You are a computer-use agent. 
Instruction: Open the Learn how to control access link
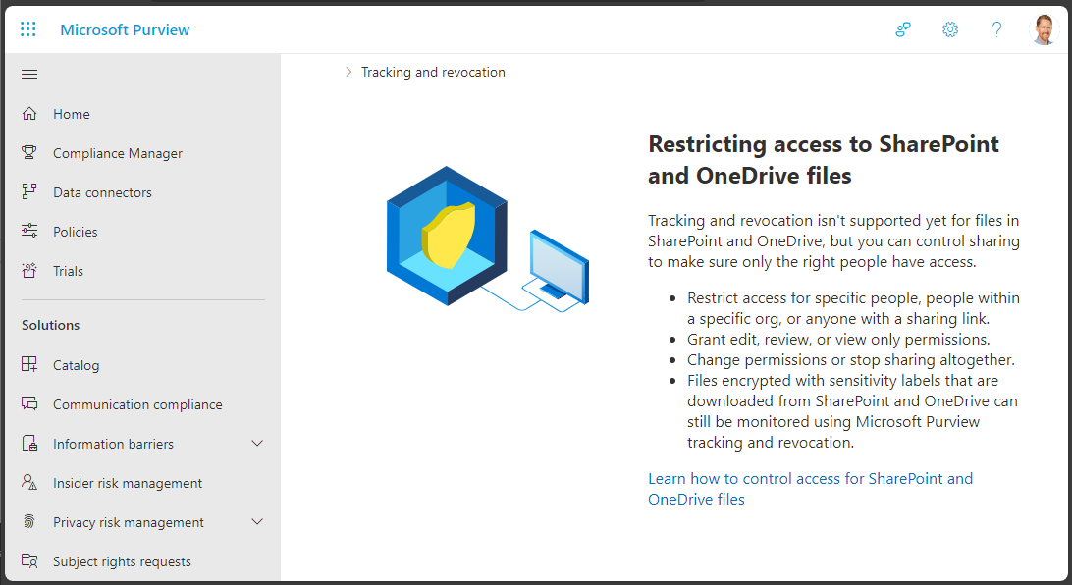coord(810,478)
